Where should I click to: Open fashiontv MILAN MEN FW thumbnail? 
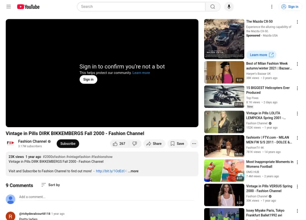[x=224, y=146]
